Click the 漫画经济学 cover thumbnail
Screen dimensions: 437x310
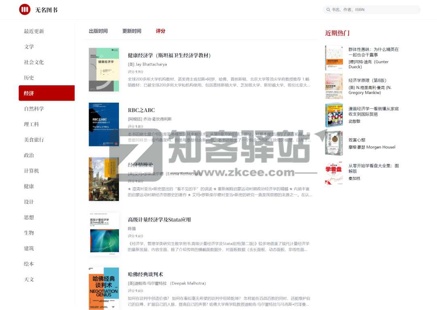tap(334, 115)
